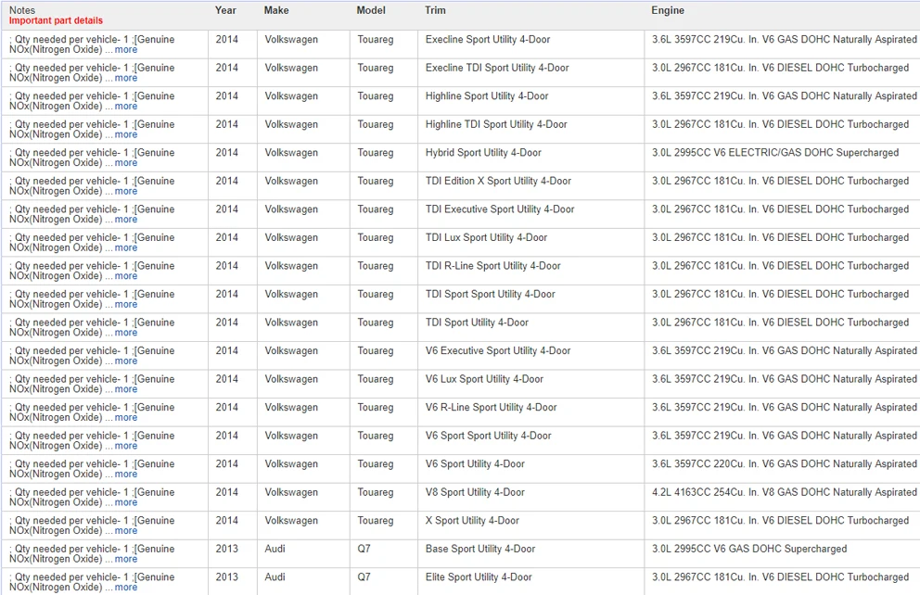
Task: Click the Trim column header
Action: 435,10
